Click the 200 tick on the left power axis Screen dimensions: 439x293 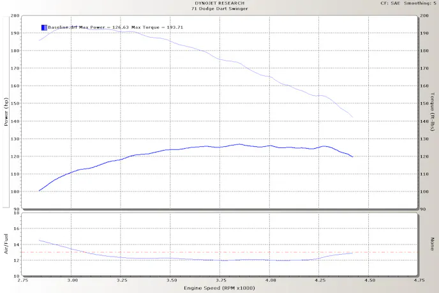pos(15,15)
